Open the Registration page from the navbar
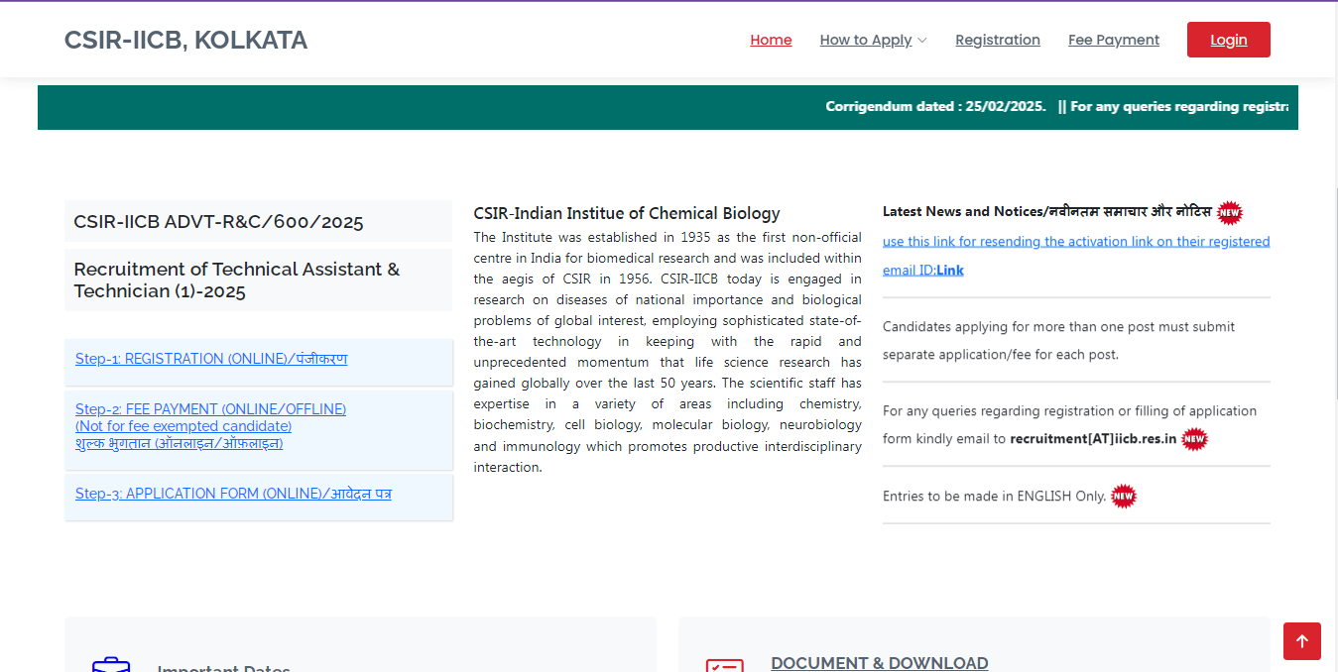Screen dimensions: 1338x672 point(997,40)
